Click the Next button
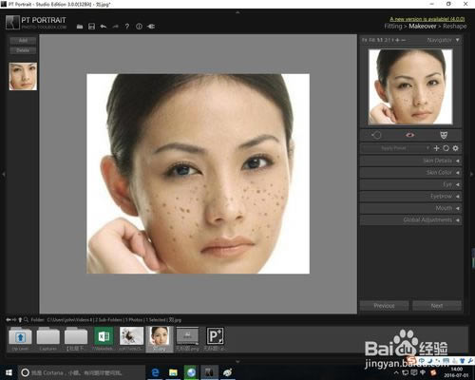475x380 pixels. click(x=437, y=306)
